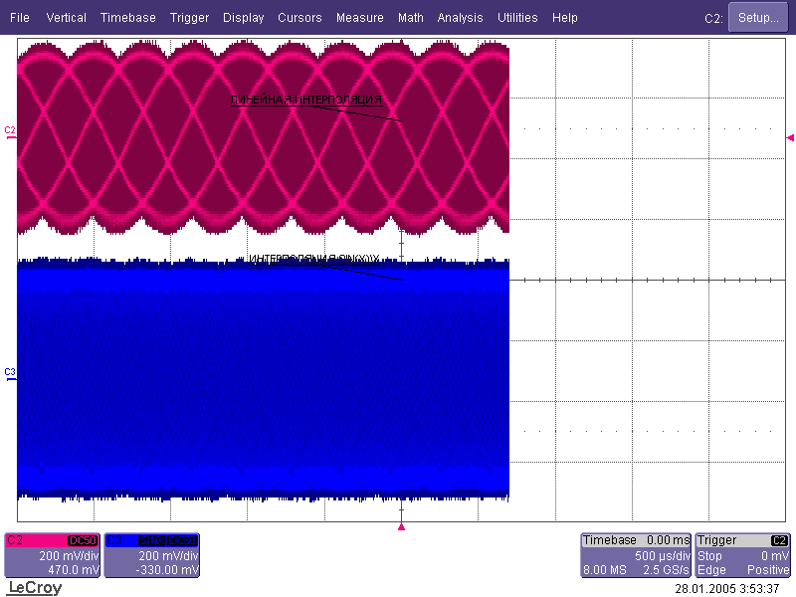The image size is (796, 597).
Task: Expand the Trigger menu in menu bar
Action: [189, 18]
